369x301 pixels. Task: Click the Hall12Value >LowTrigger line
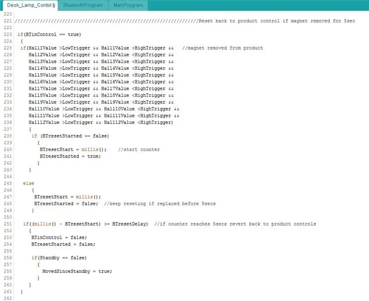coord(101,122)
